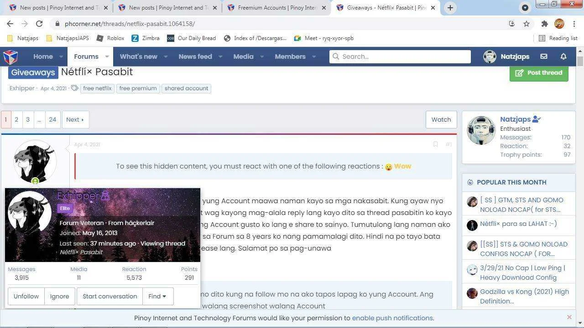Open the Zimbra bookmark
The width and height of the screenshot is (584, 328).
click(146, 38)
